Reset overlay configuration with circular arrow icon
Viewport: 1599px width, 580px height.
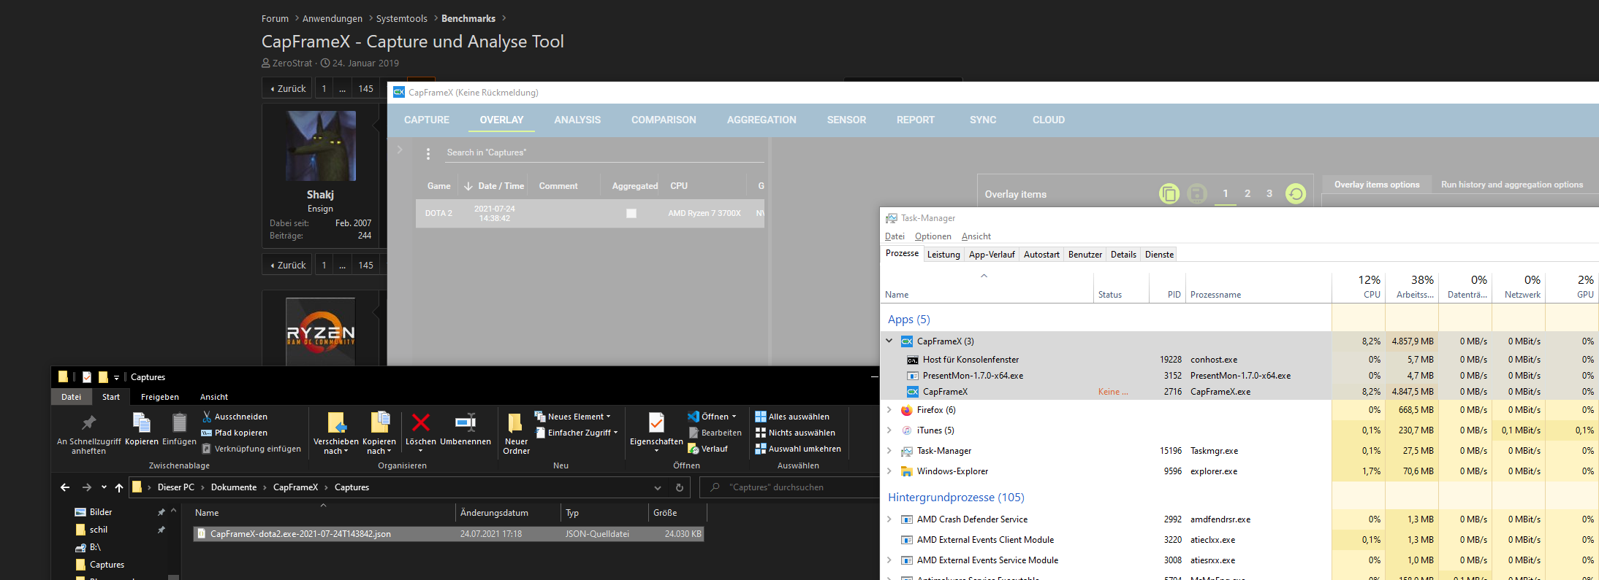tap(1296, 194)
